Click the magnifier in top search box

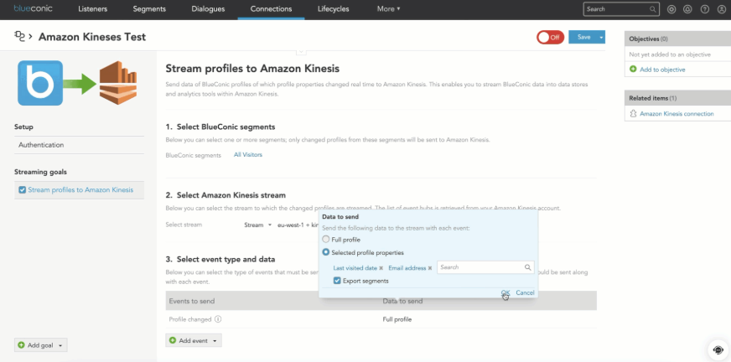point(653,9)
